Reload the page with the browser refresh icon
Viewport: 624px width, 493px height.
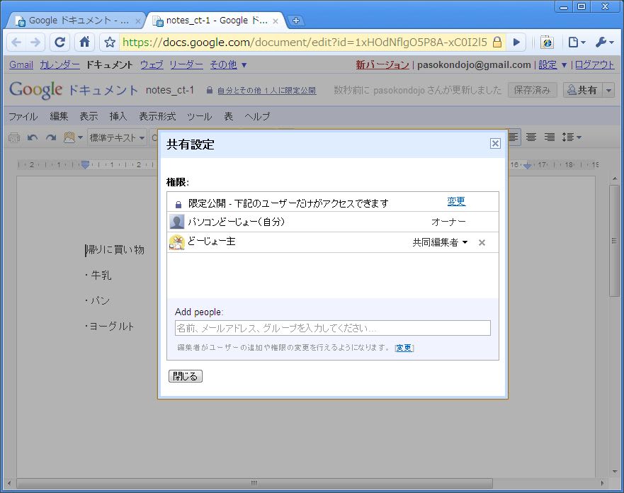click(60, 42)
